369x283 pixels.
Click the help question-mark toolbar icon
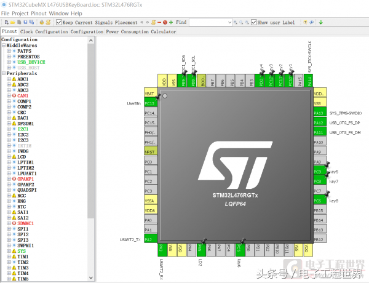tap(305, 23)
